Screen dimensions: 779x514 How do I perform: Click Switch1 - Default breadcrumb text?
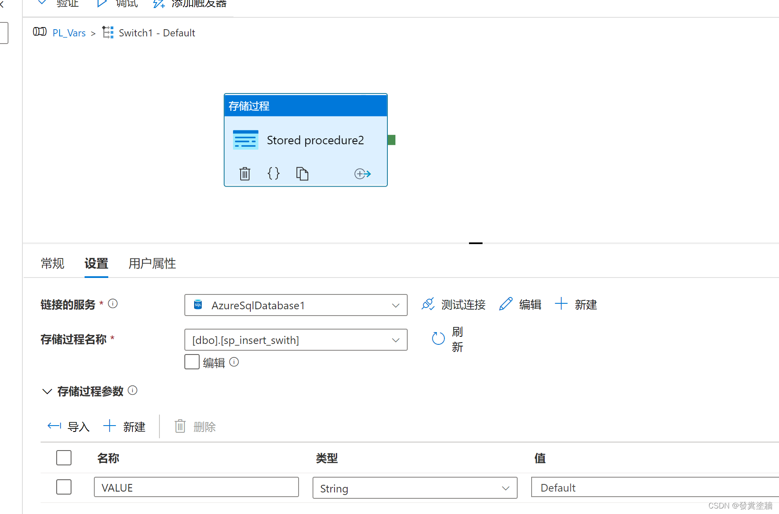[157, 33]
